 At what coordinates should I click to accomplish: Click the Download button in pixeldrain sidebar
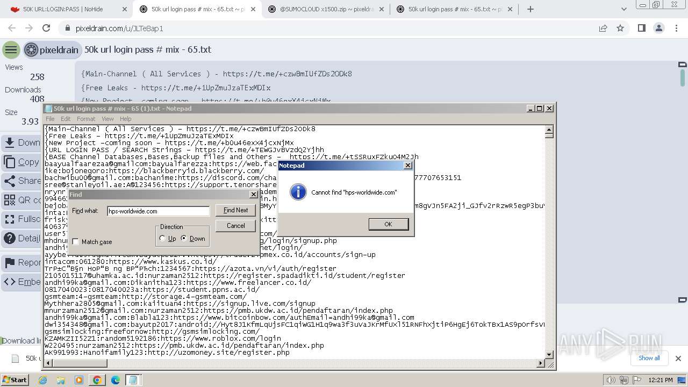click(21, 142)
